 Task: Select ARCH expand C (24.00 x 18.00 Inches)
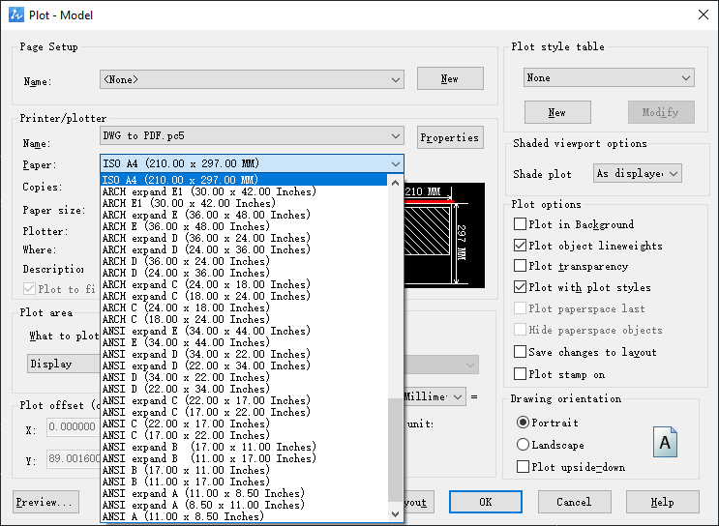point(244,284)
